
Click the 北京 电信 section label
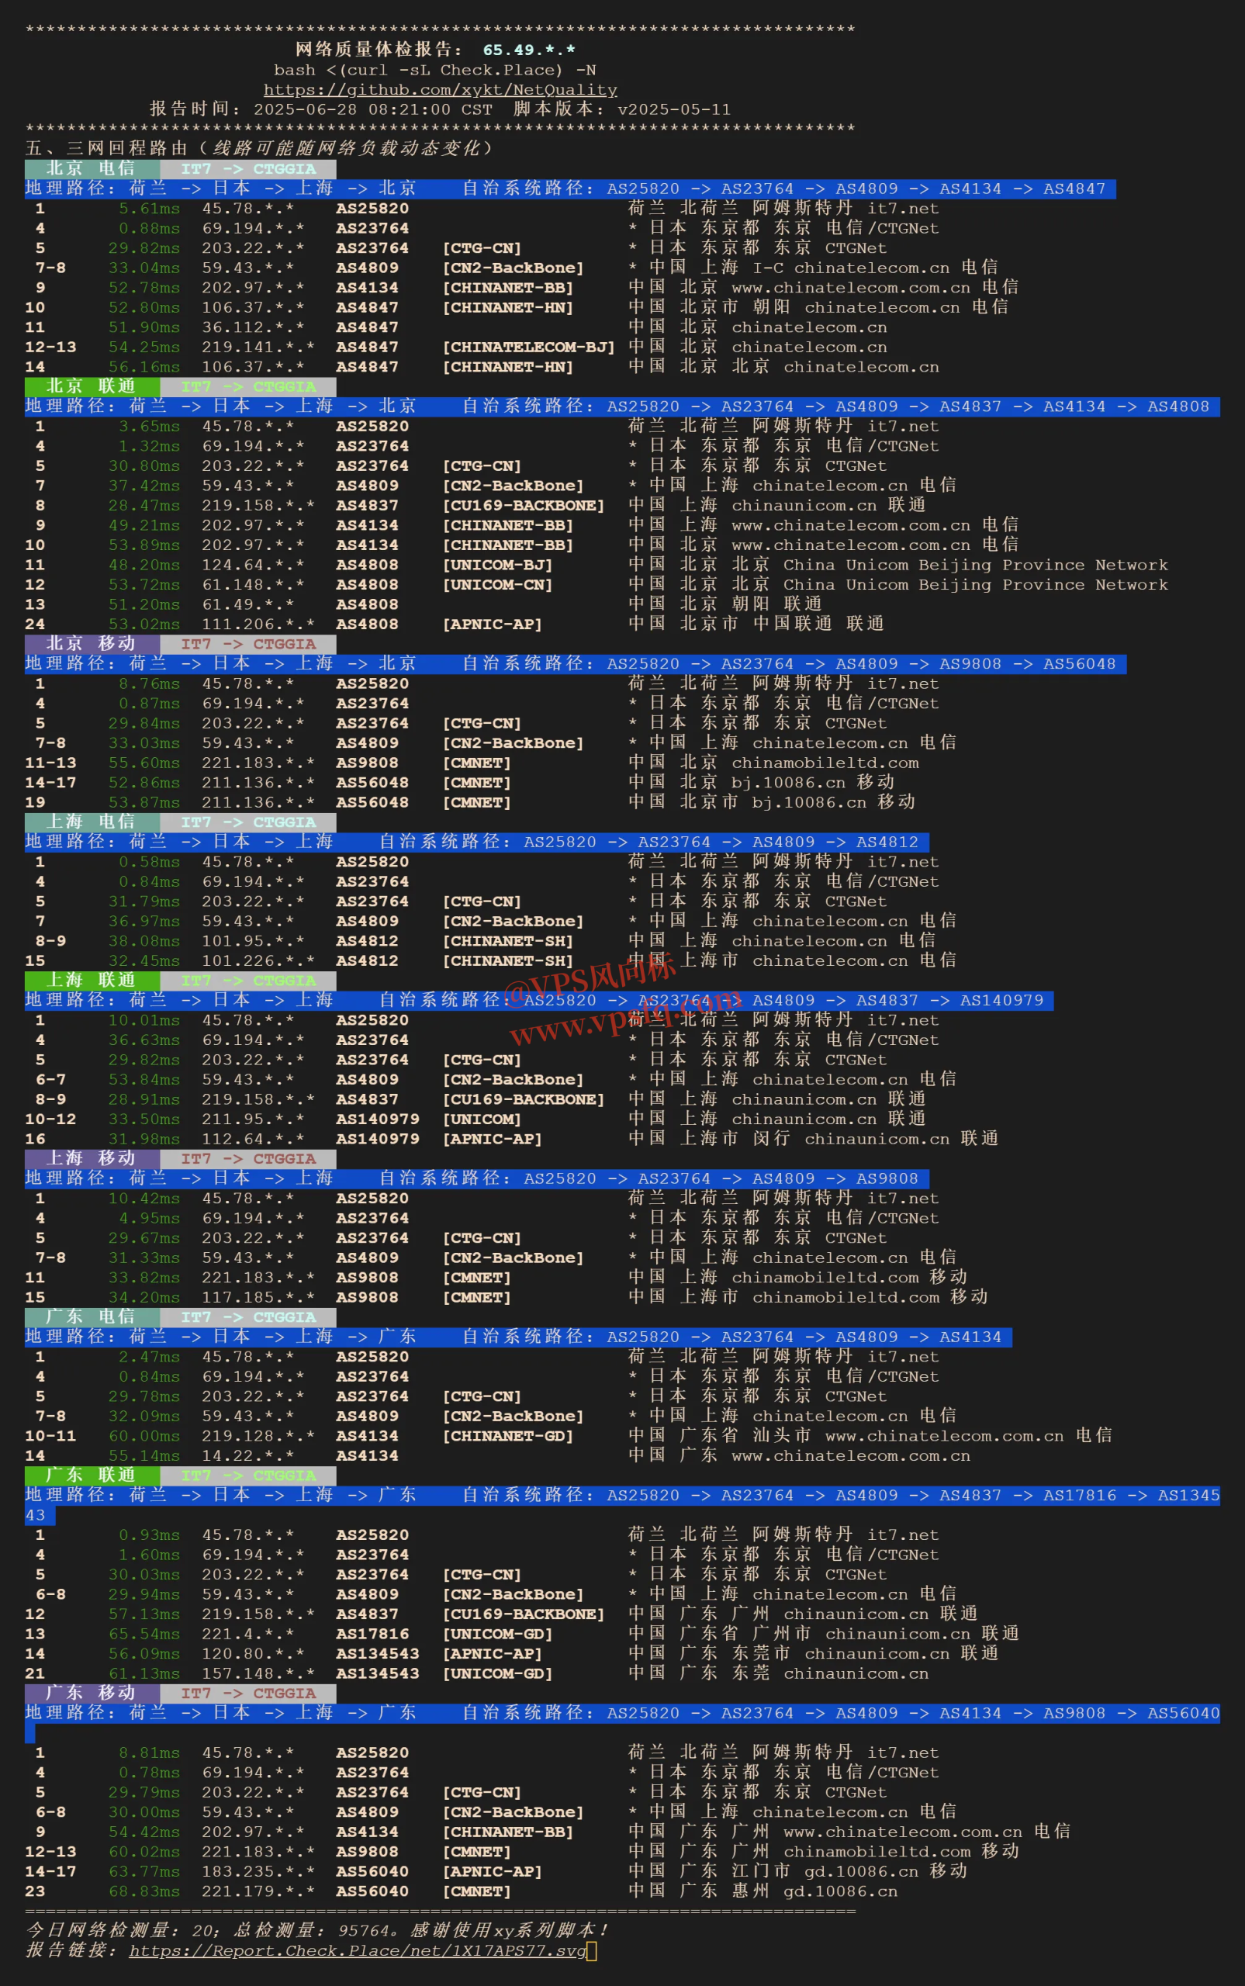[x=92, y=169]
